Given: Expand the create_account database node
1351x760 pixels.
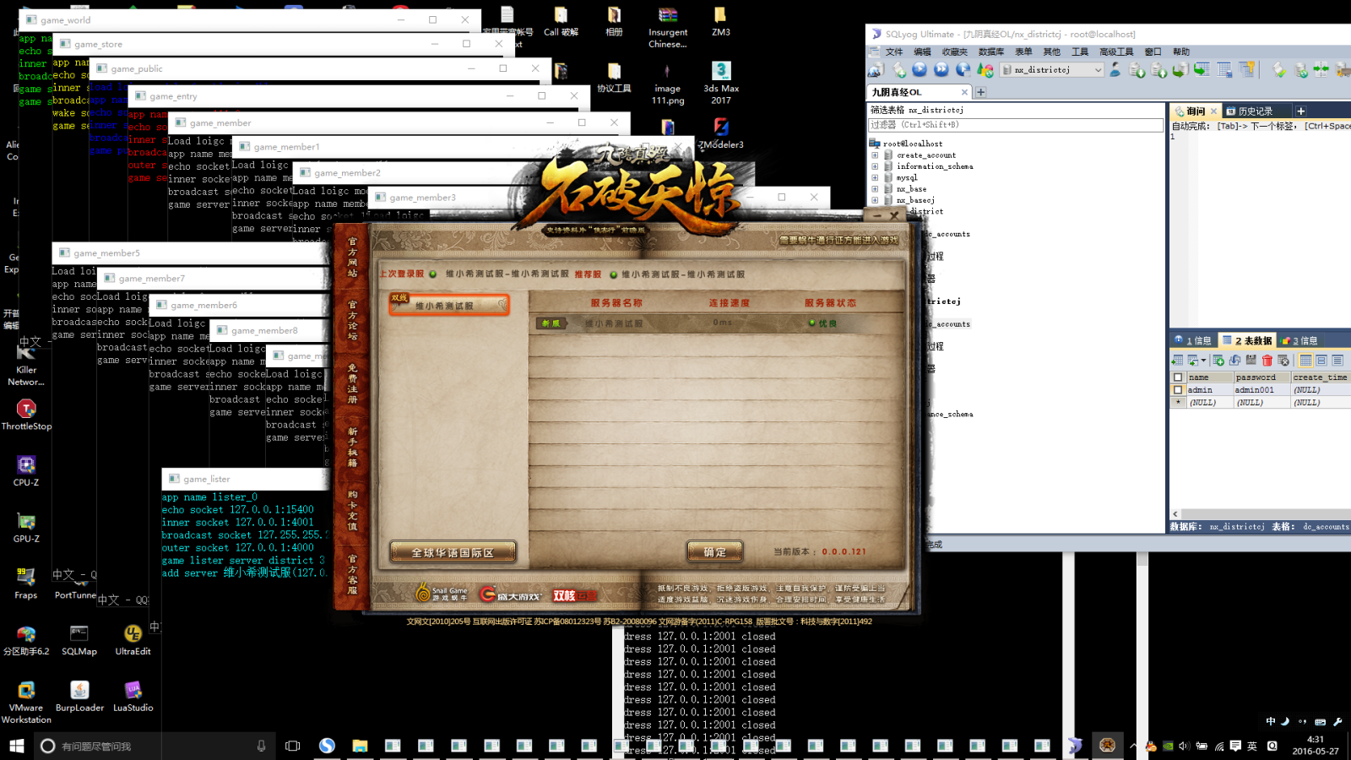Looking at the screenshot, I should pos(875,155).
